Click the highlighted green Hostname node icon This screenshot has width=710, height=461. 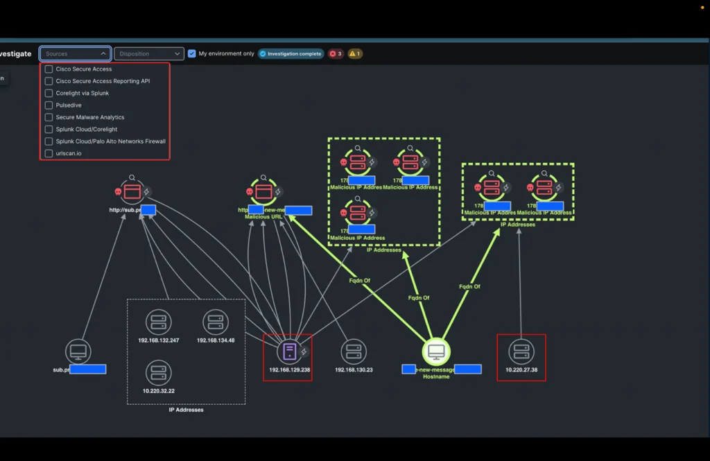pyautogui.click(x=436, y=352)
